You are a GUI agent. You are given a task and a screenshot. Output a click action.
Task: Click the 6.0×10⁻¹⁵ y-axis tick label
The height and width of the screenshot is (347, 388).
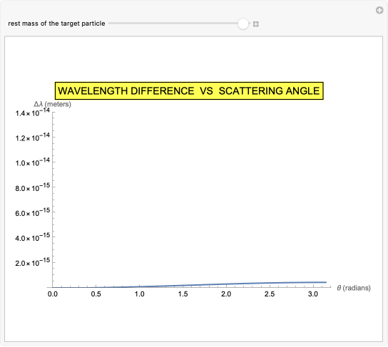(x=32, y=212)
